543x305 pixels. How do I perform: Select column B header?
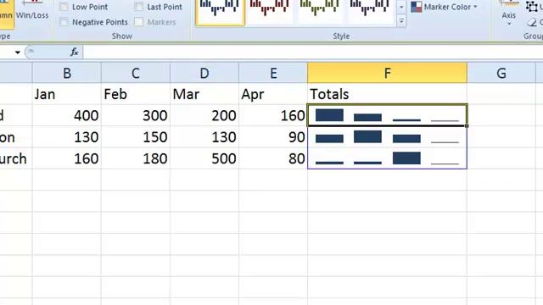click(x=67, y=73)
